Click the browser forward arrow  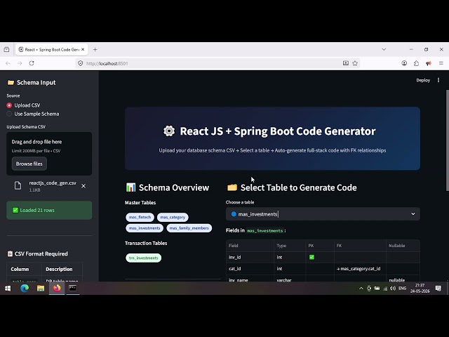pyautogui.click(x=20, y=63)
